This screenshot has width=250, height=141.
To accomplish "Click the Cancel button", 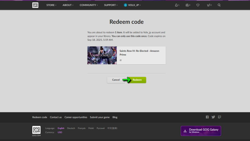I will (x=116, y=80).
